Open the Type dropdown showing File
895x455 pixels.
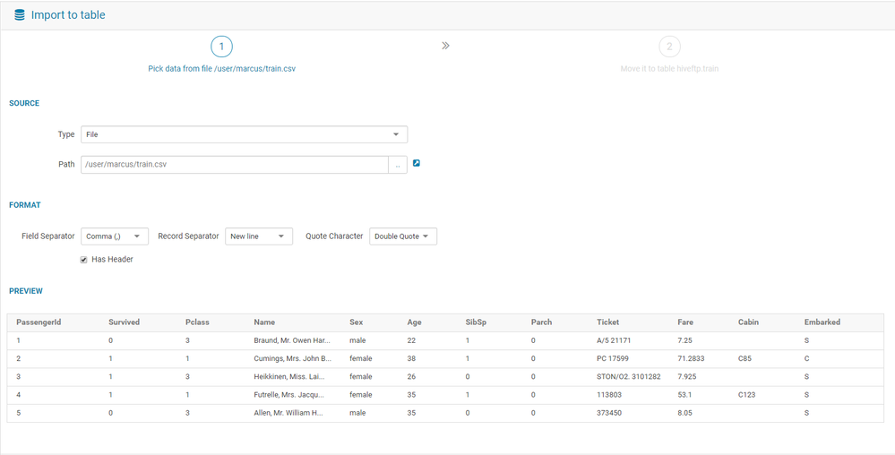[245, 134]
